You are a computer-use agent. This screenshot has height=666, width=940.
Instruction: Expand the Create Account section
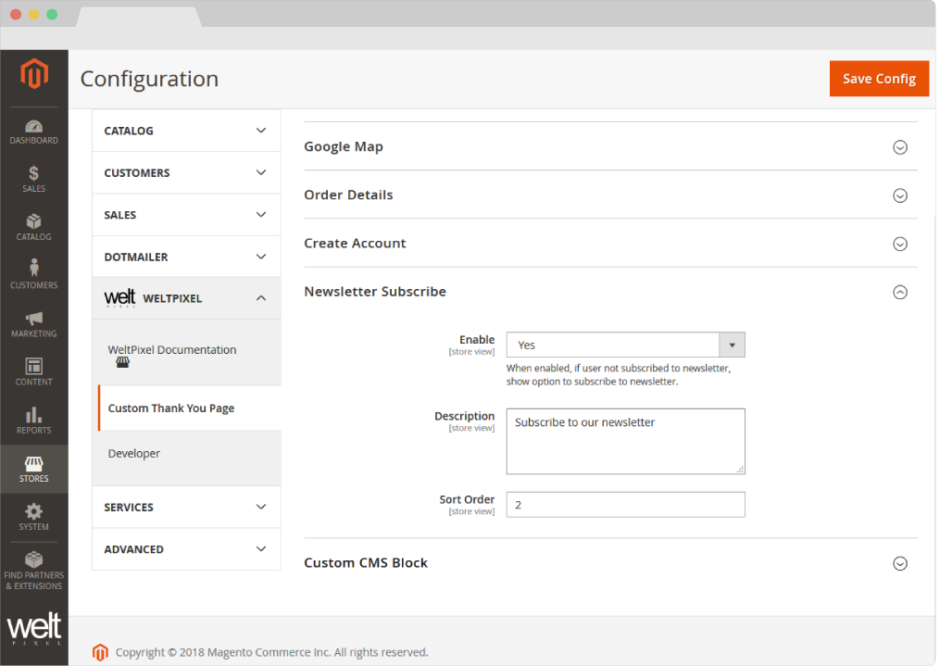(900, 244)
